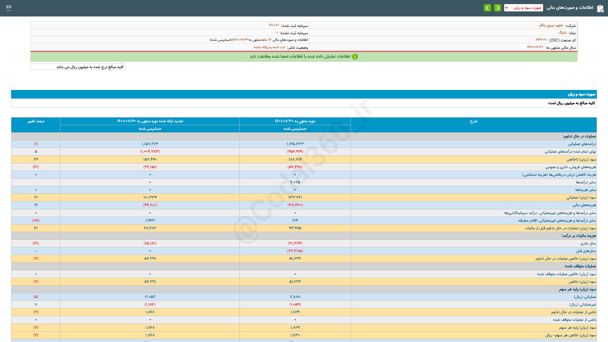
Task: Click the هزینه‌های مالی row label
Action: pyautogui.click(x=584, y=205)
